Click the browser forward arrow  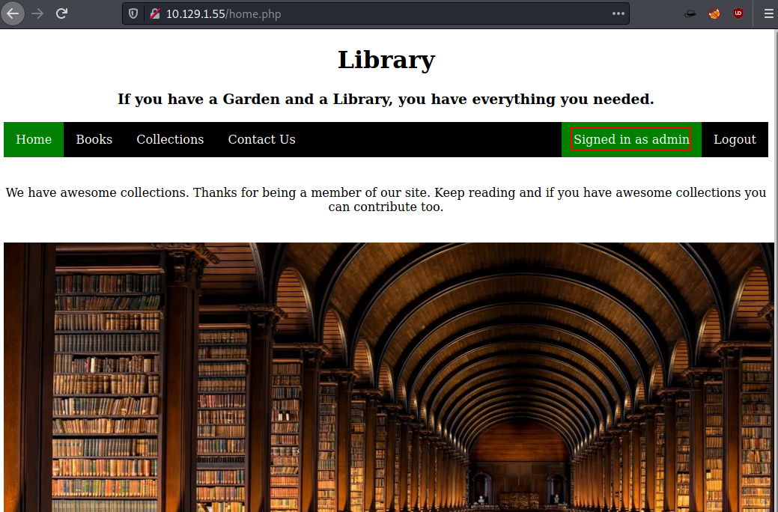point(37,13)
